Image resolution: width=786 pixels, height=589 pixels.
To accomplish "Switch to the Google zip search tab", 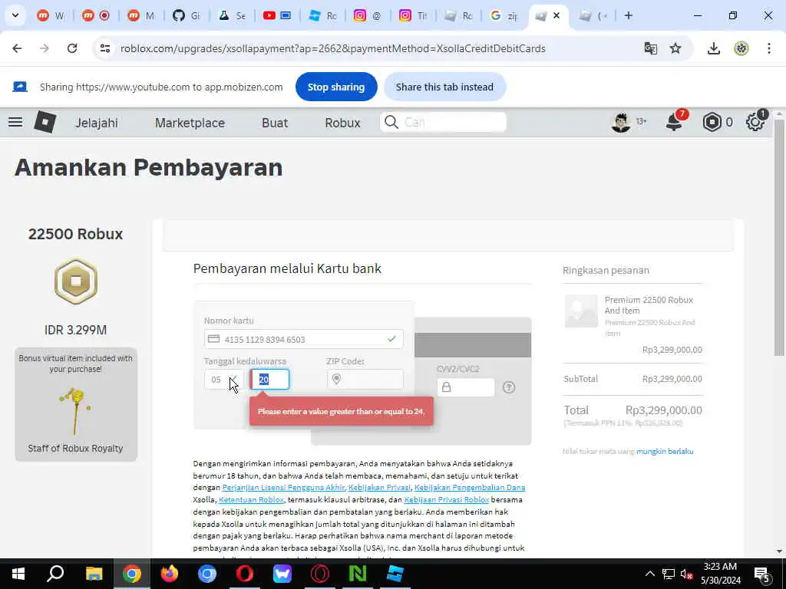I will click(504, 15).
